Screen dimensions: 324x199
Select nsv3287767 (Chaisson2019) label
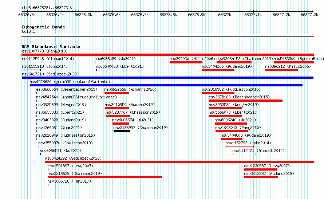(133, 112)
